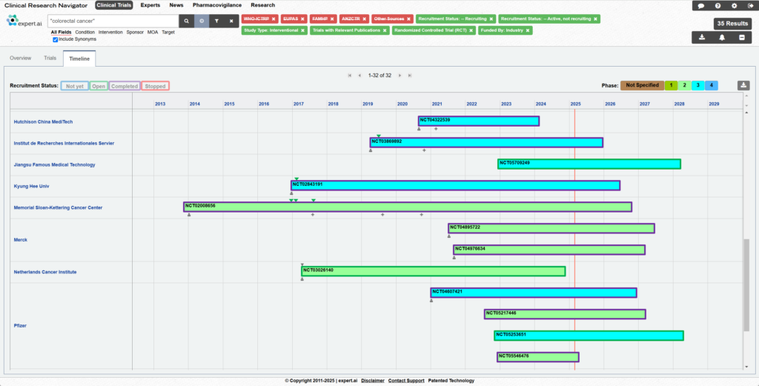The image size is (759, 386).
Task: Select trial bar NCT02008656
Action: [x=408, y=207]
